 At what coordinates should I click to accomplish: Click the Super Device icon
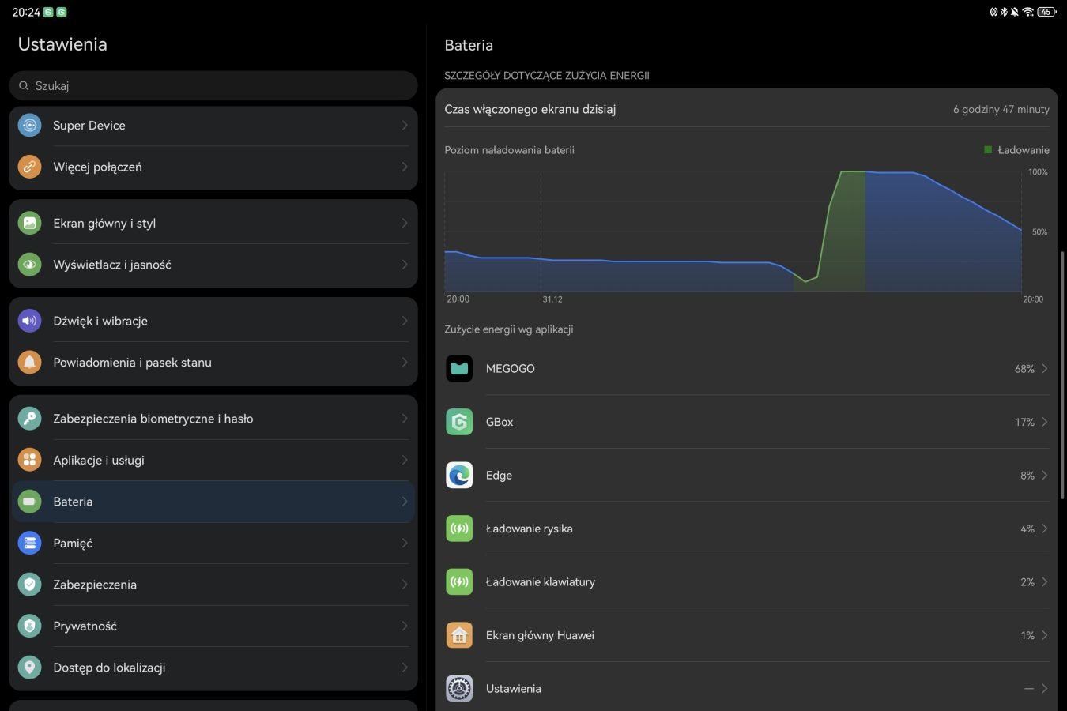pos(30,126)
